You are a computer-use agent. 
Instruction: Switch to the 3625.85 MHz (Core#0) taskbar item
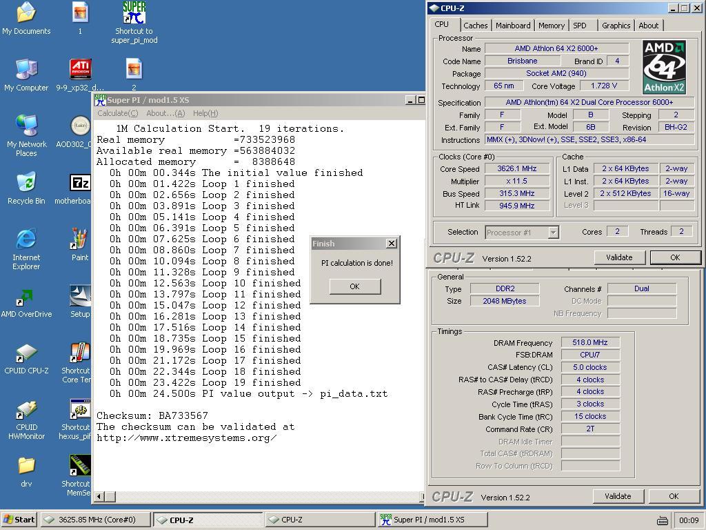coord(95,520)
